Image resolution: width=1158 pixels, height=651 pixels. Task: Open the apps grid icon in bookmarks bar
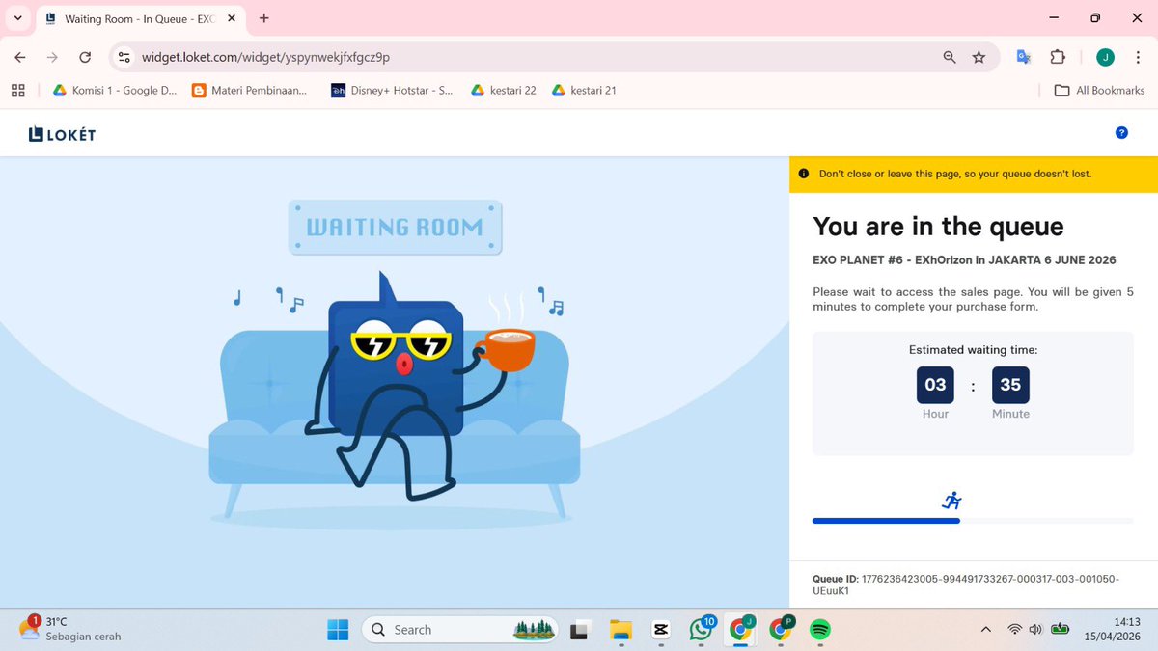(17, 91)
